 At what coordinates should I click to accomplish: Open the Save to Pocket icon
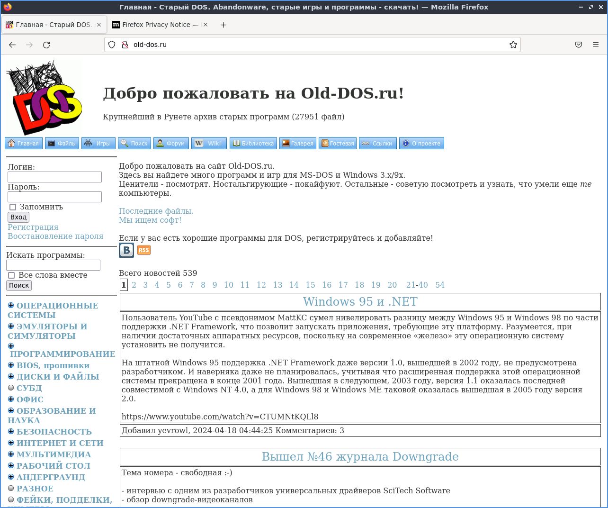click(579, 45)
